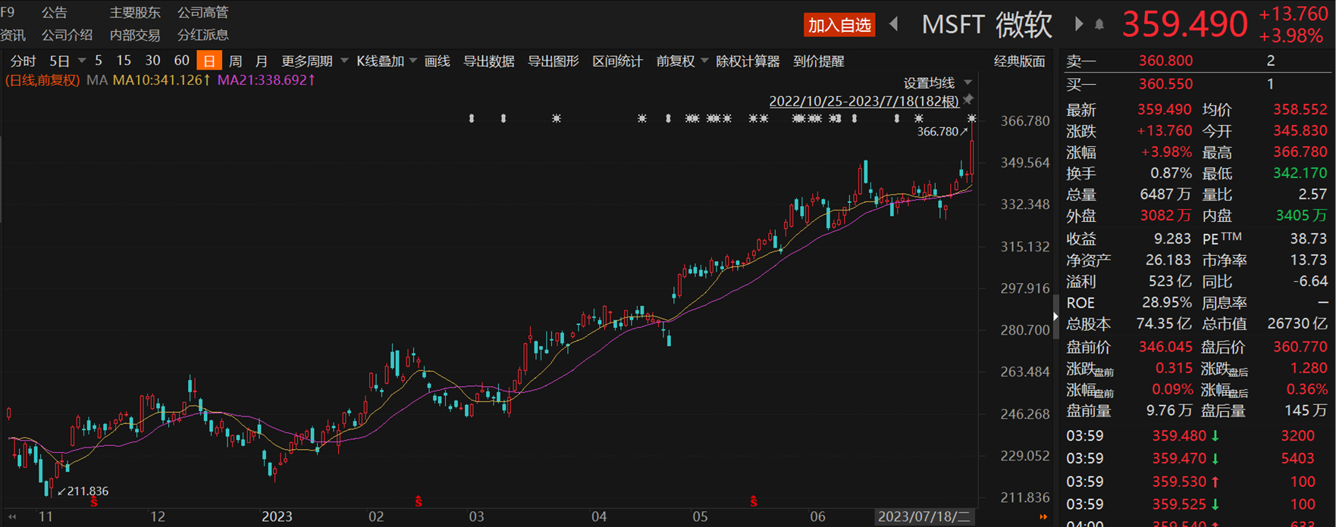The width and height of the screenshot is (1336, 527).
Task: Open 公告 announcements
Action: pos(55,12)
